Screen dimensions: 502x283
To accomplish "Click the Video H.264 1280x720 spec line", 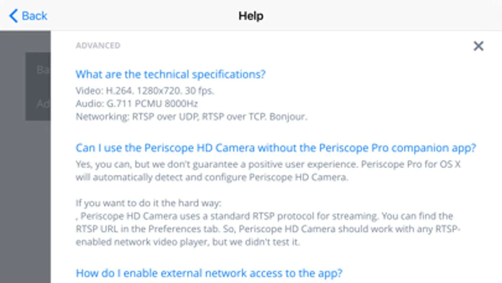I will pyautogui.click(x=145, y=91).
